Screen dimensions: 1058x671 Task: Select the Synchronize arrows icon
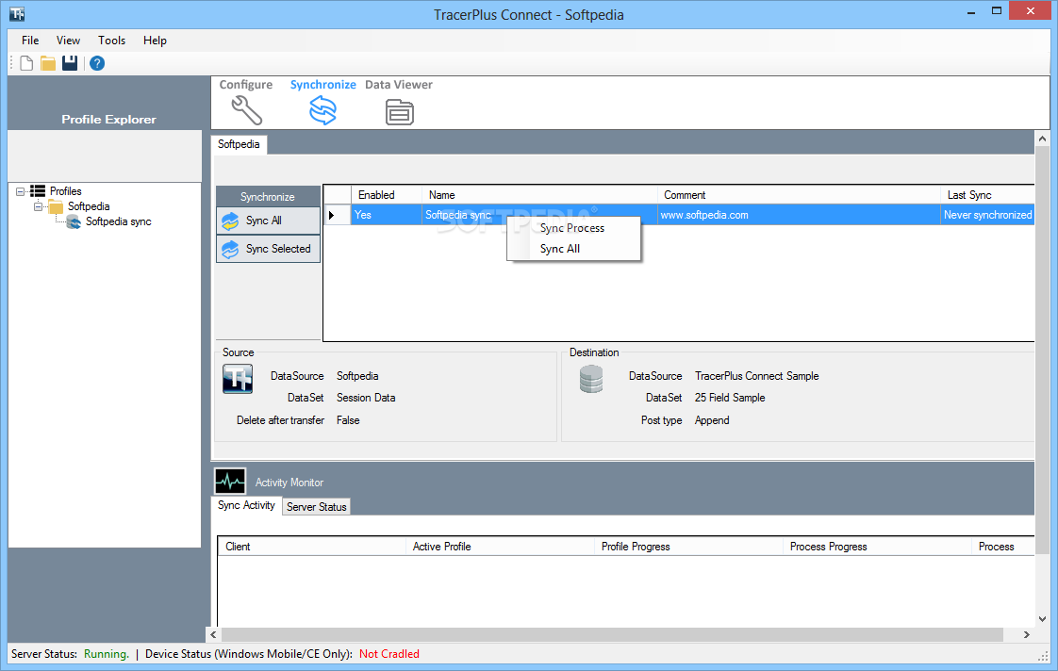322,110
